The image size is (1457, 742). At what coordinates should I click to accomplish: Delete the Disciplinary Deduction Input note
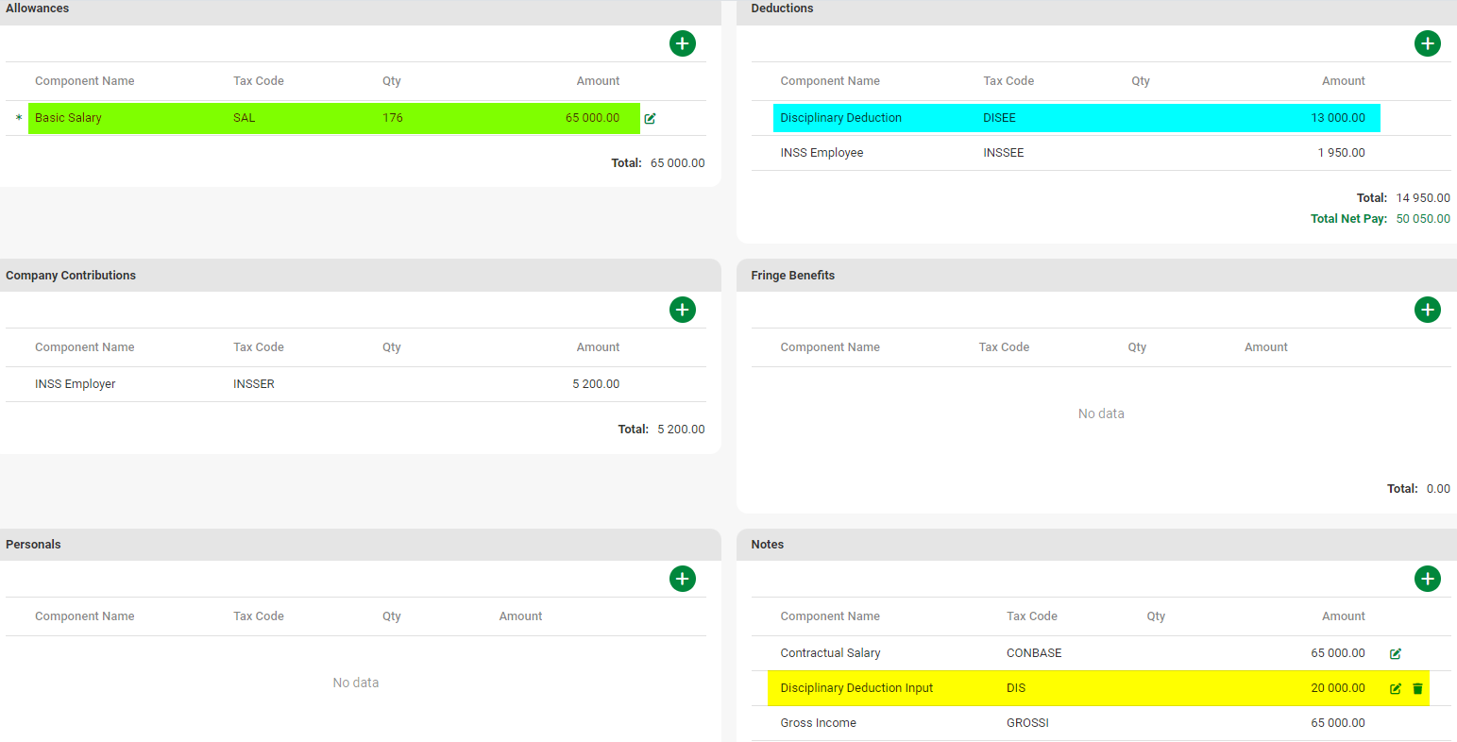[1417, 688]
